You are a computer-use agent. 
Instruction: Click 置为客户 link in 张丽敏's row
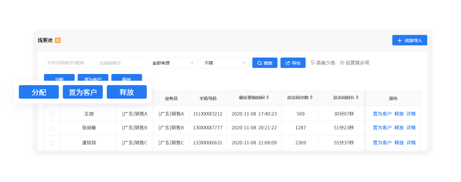[382, 128]
